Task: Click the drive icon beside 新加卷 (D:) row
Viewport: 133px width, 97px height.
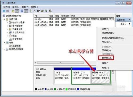Action: [x=36, y=22]
